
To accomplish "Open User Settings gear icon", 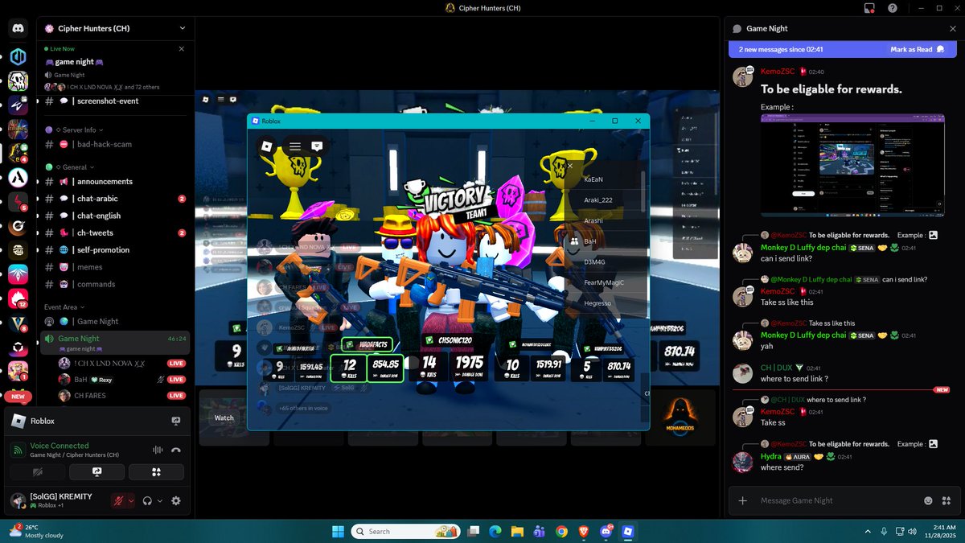I will click(x=176, y=500).
